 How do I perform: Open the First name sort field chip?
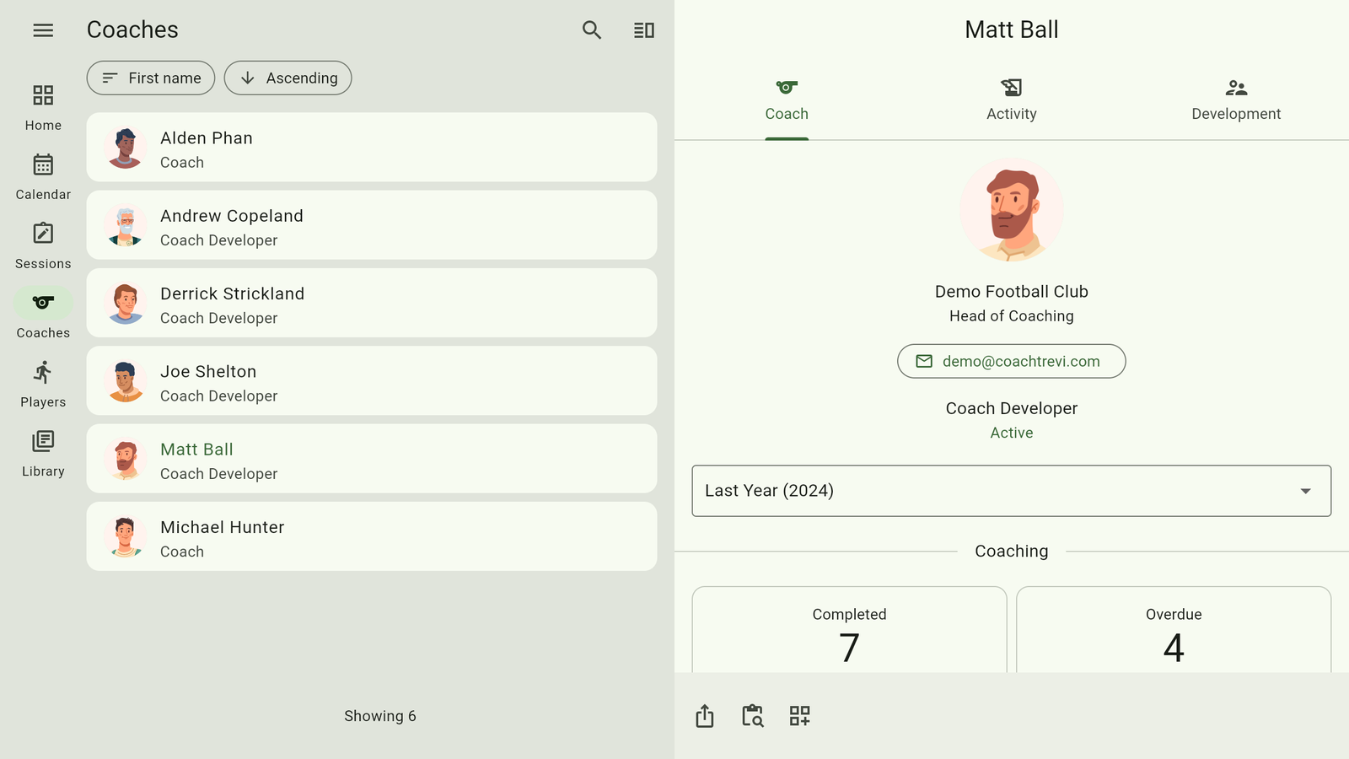pos(151,78)
